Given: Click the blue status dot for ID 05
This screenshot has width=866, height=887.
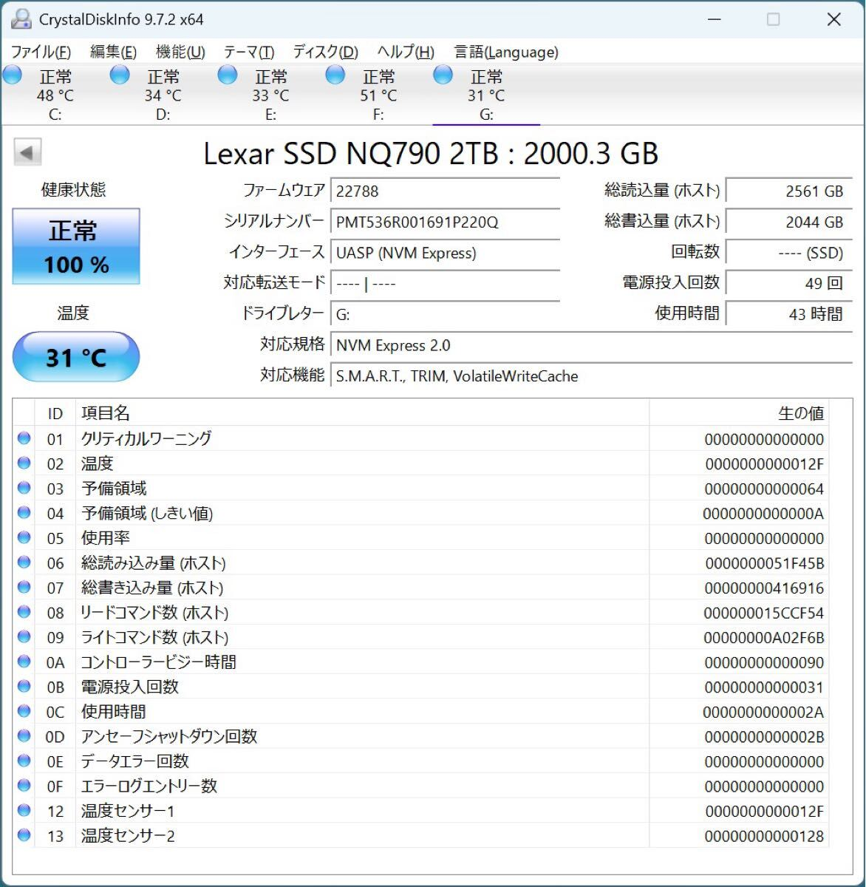Looking at the screenshot, I should click(x=24, y=537).
